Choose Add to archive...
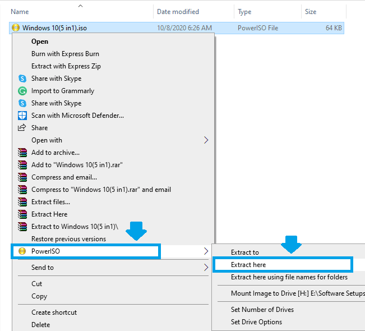Viewport: 365px width, 331px height. coord(56,153)
